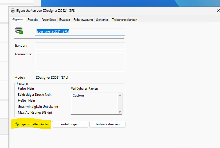Select the Erweitert tab
The height and width of the screenshot is (148, 220).
[65, 20]
